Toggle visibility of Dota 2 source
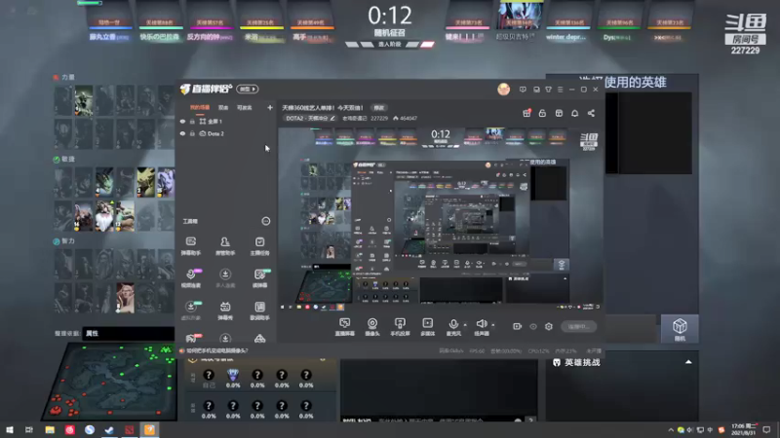 [x=182, y=133]
